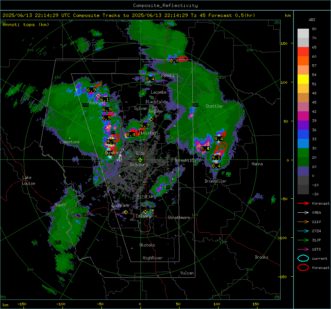Click the Airdrie city label

(x=145, y=196)
